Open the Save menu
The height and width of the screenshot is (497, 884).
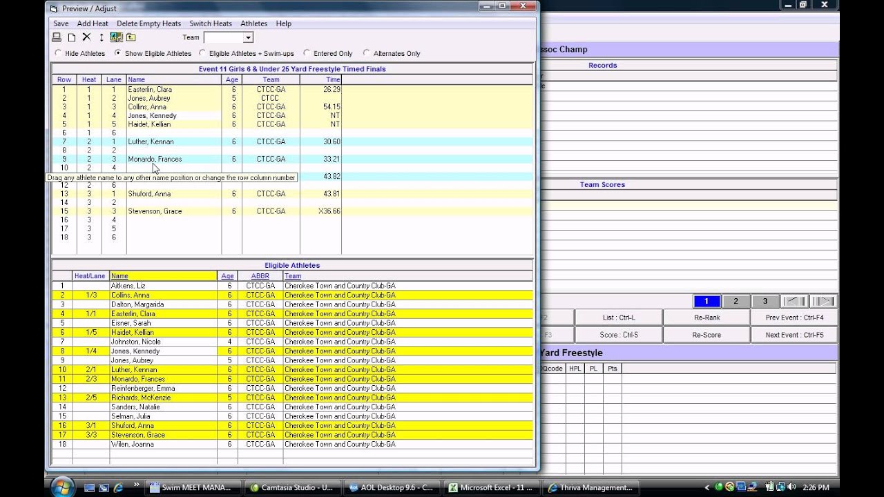click(x=61, y=23)
